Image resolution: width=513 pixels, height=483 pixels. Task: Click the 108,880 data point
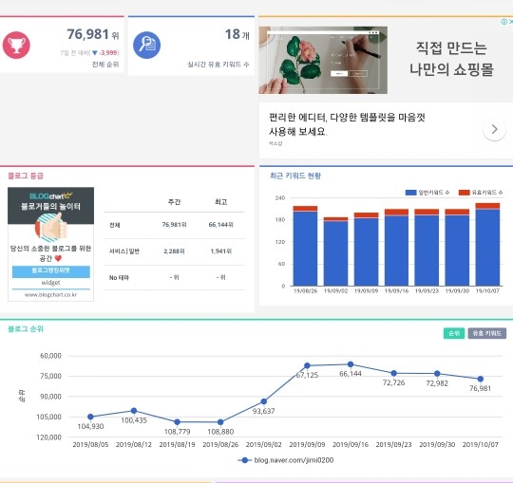pyautogui.click(x=220, y=422)
